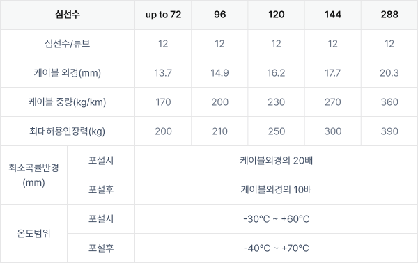
Task: Select the 288 column header
Action: coord(389,15)
